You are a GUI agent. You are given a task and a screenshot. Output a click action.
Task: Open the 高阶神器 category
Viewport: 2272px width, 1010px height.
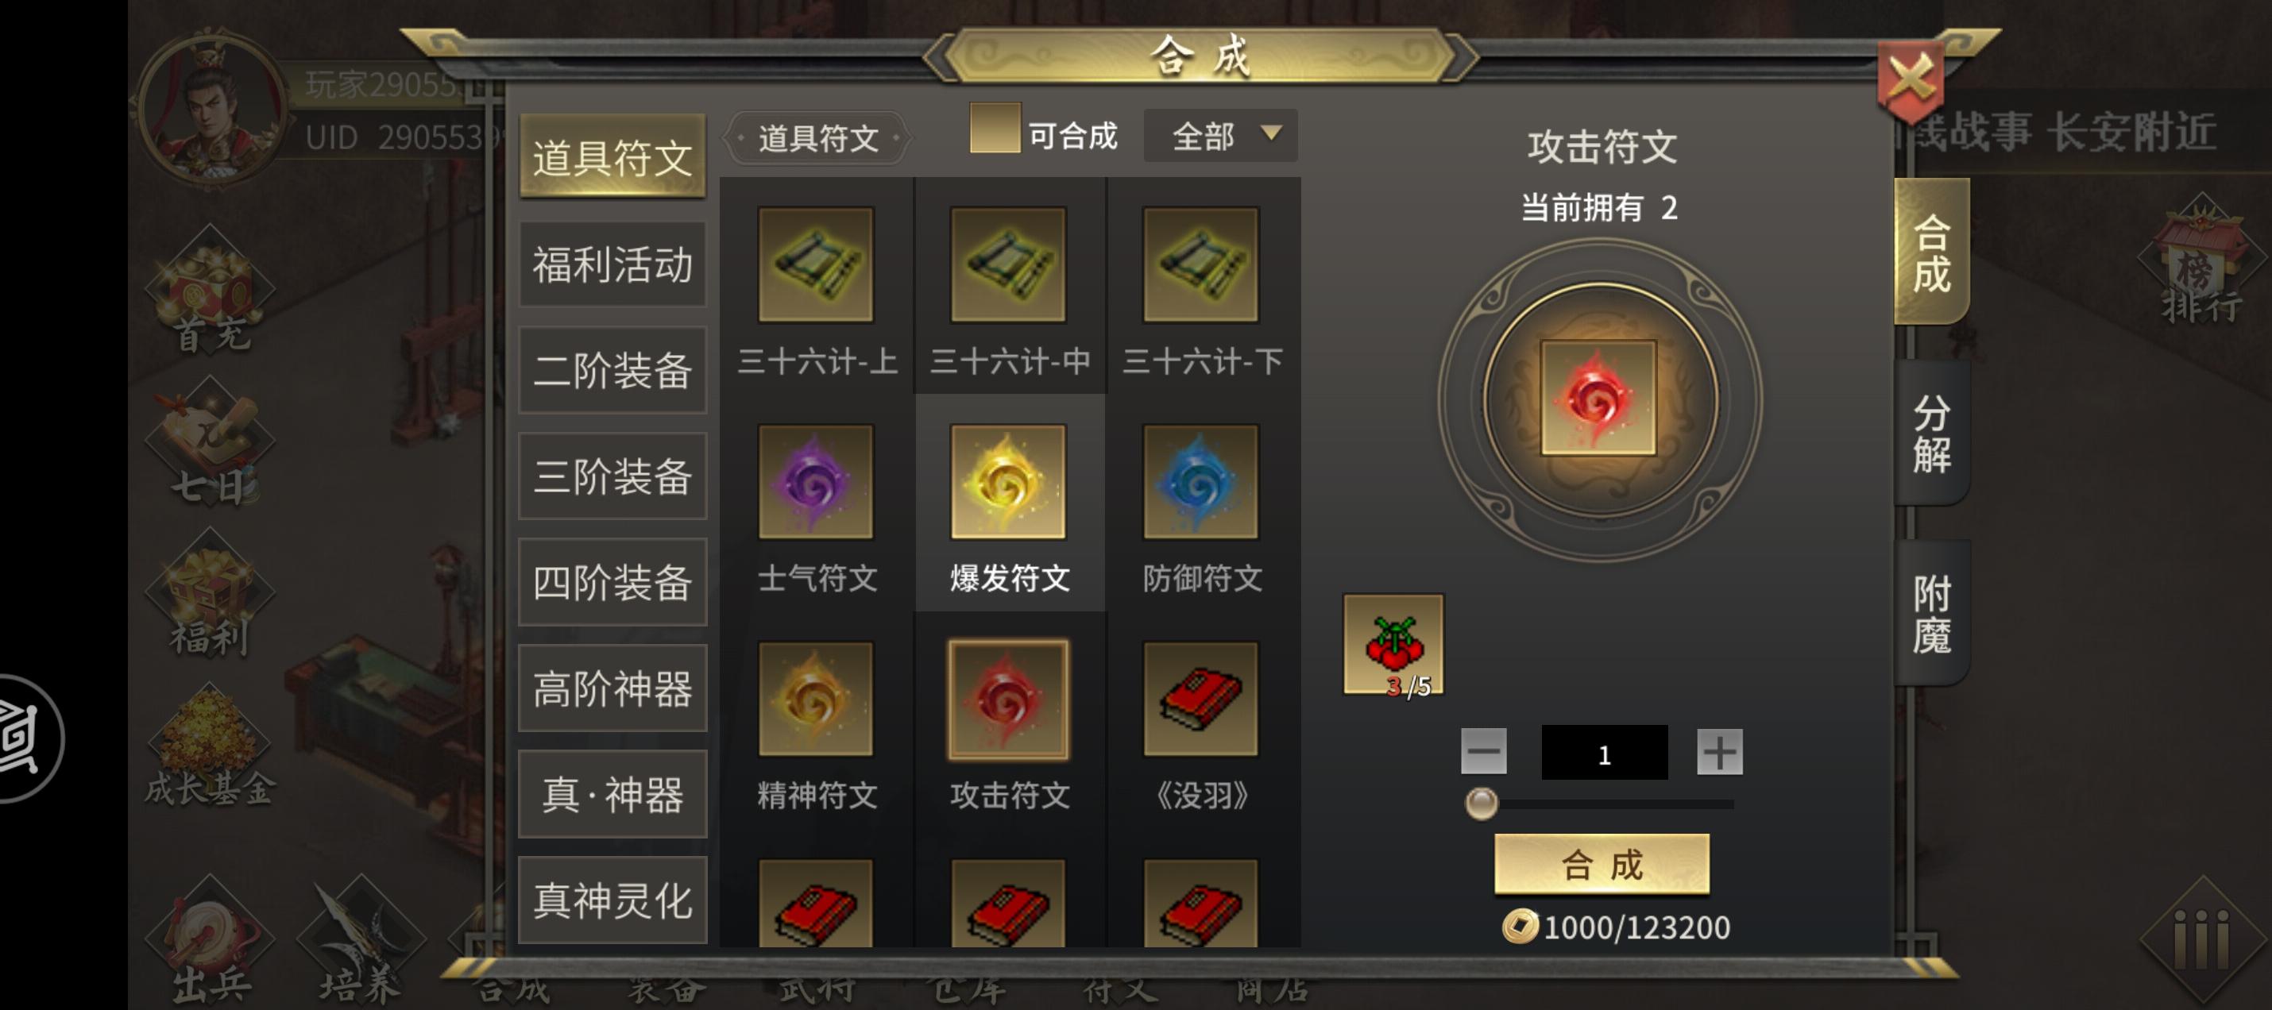tap(612, 688)
